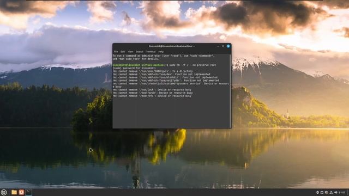
Task: Open the Firefox browser panel launcher
Action: click(21, 192)
